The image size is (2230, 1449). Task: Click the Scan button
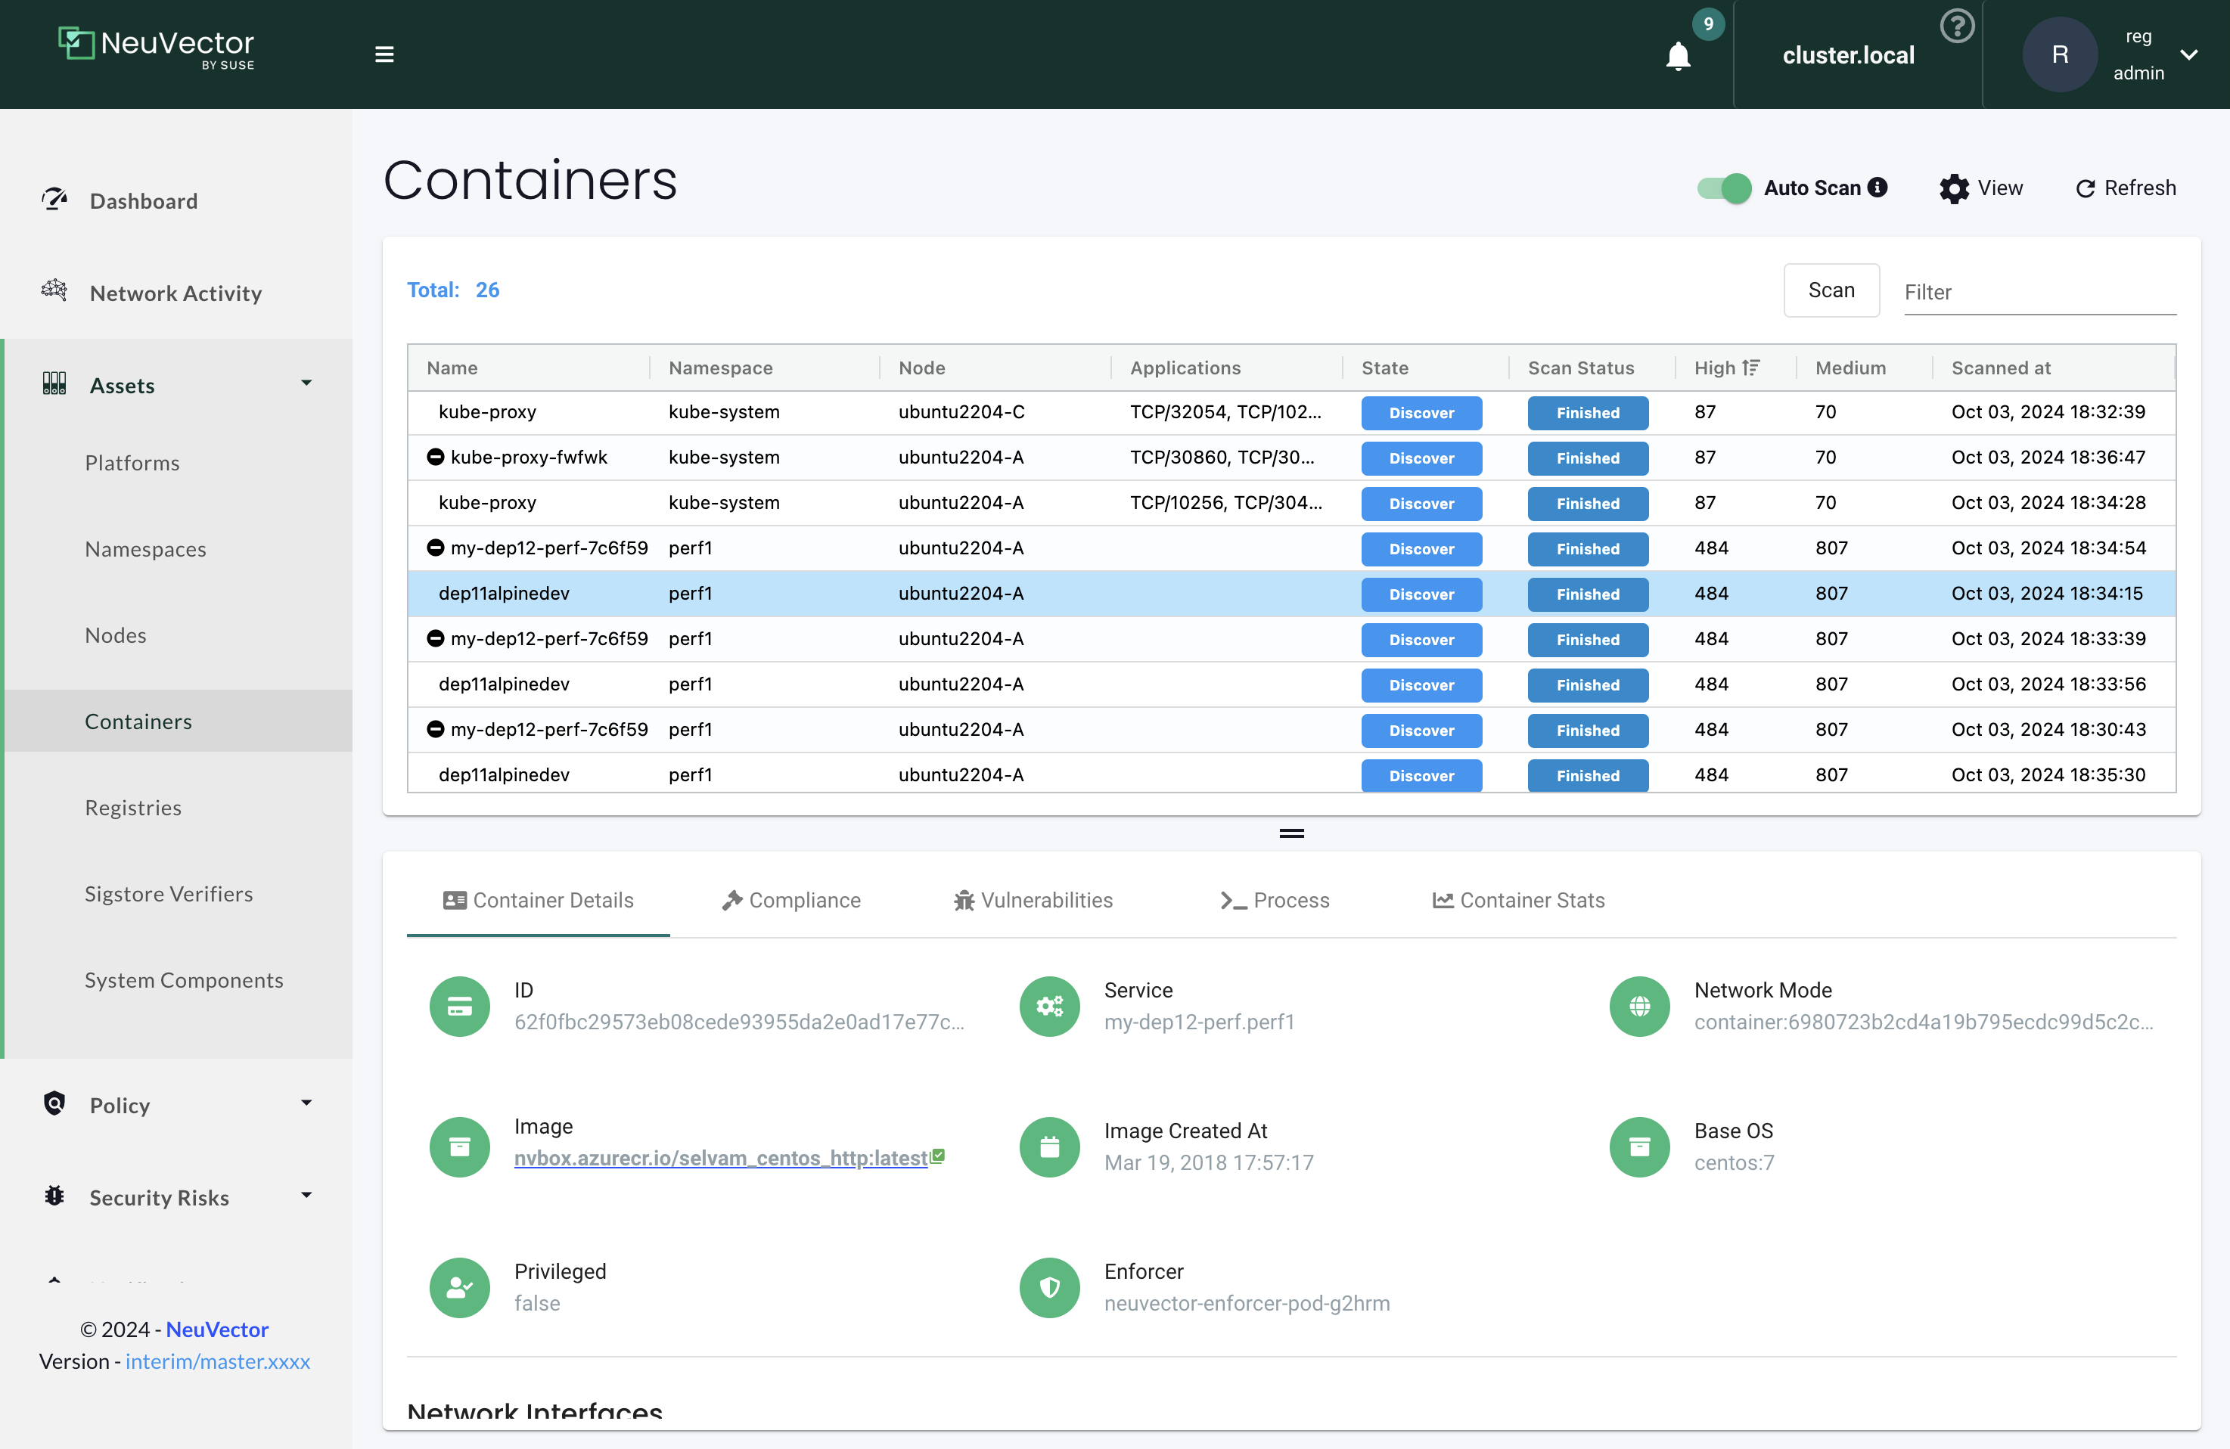[x=1831, y=290]
